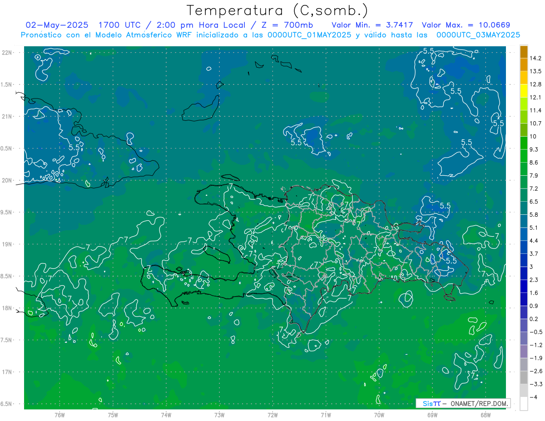Image resolution: width=545 pixels, height=421 pixels.
Task: Click the "70W" longitude axis label
Action: pyautogui.click(x=379, y=415)
